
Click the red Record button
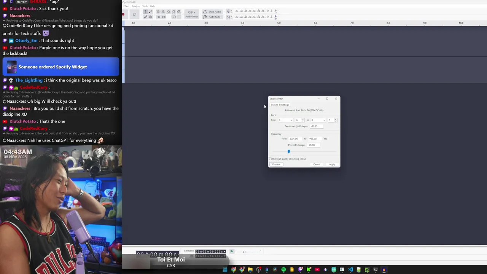click(x=123, y=14)
